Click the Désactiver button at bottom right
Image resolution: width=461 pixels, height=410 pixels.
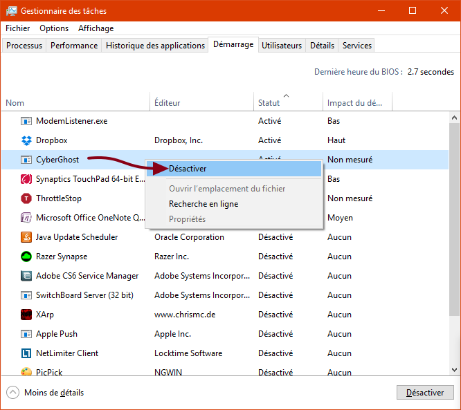click(x=425, y=393)
